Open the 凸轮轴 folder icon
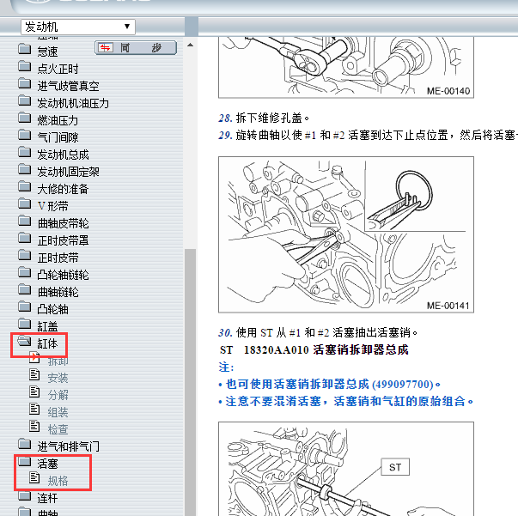This screenshot has width=518, height=516. 24,307
